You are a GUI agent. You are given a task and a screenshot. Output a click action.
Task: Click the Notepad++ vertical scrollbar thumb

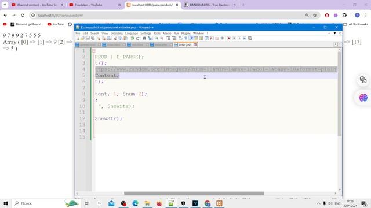339,94
